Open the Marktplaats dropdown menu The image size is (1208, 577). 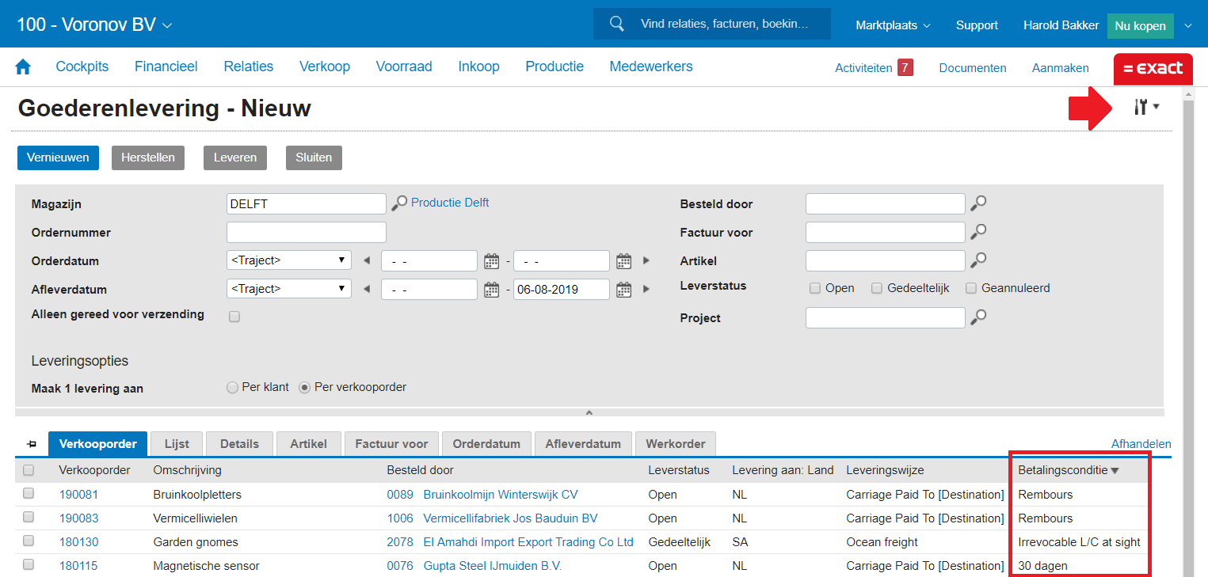893,25
